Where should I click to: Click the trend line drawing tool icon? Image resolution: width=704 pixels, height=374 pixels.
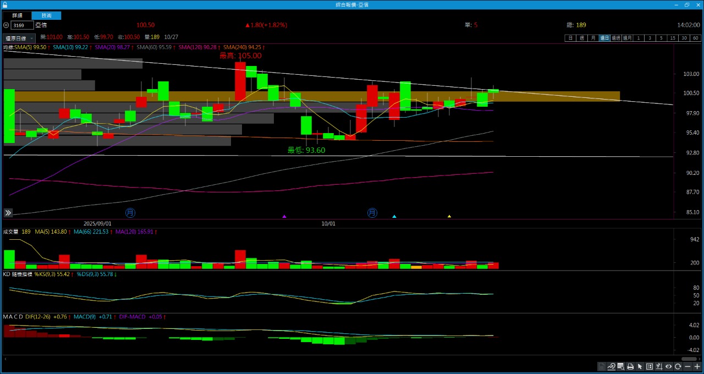pos(612,366)
